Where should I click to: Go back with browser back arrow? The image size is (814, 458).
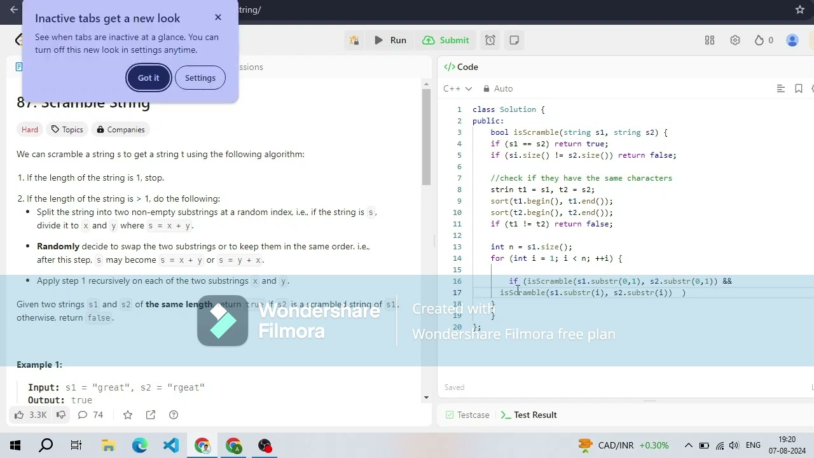14,10
